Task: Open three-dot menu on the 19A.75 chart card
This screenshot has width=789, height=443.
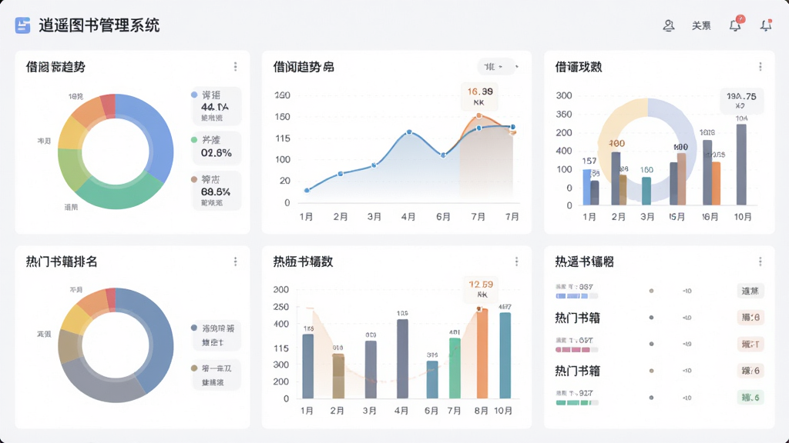Action: (760, 67)
